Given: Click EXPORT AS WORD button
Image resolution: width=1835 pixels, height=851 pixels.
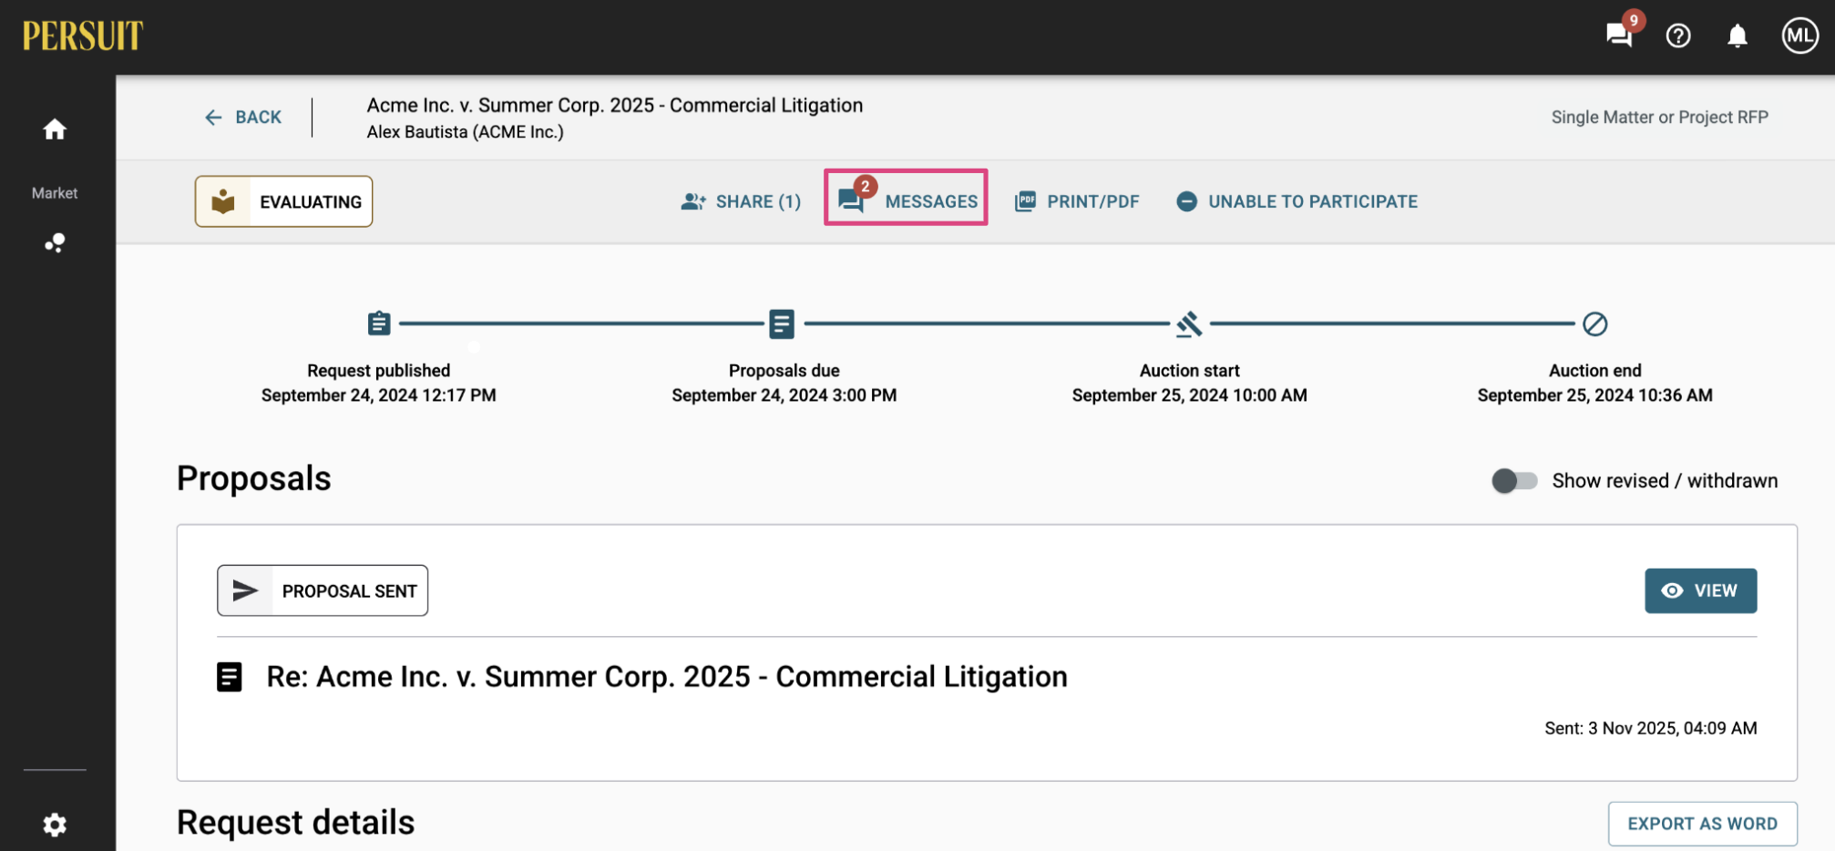Looking at the screenshot, I should [x=1702, y=824].
